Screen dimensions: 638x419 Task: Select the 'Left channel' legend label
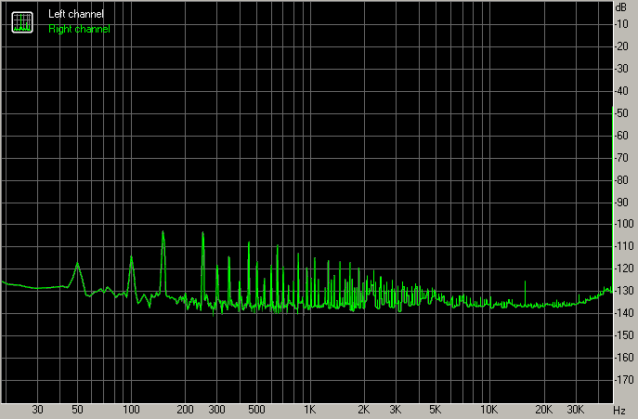pos(76,14)
